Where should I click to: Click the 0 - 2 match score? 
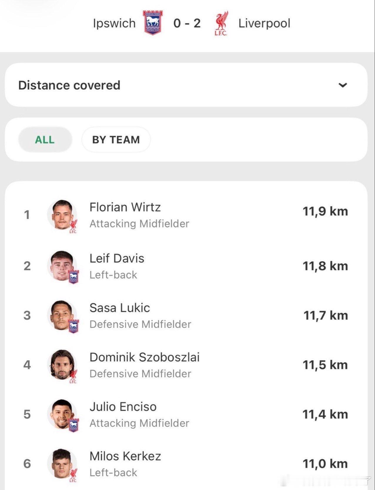coord(187,23)
